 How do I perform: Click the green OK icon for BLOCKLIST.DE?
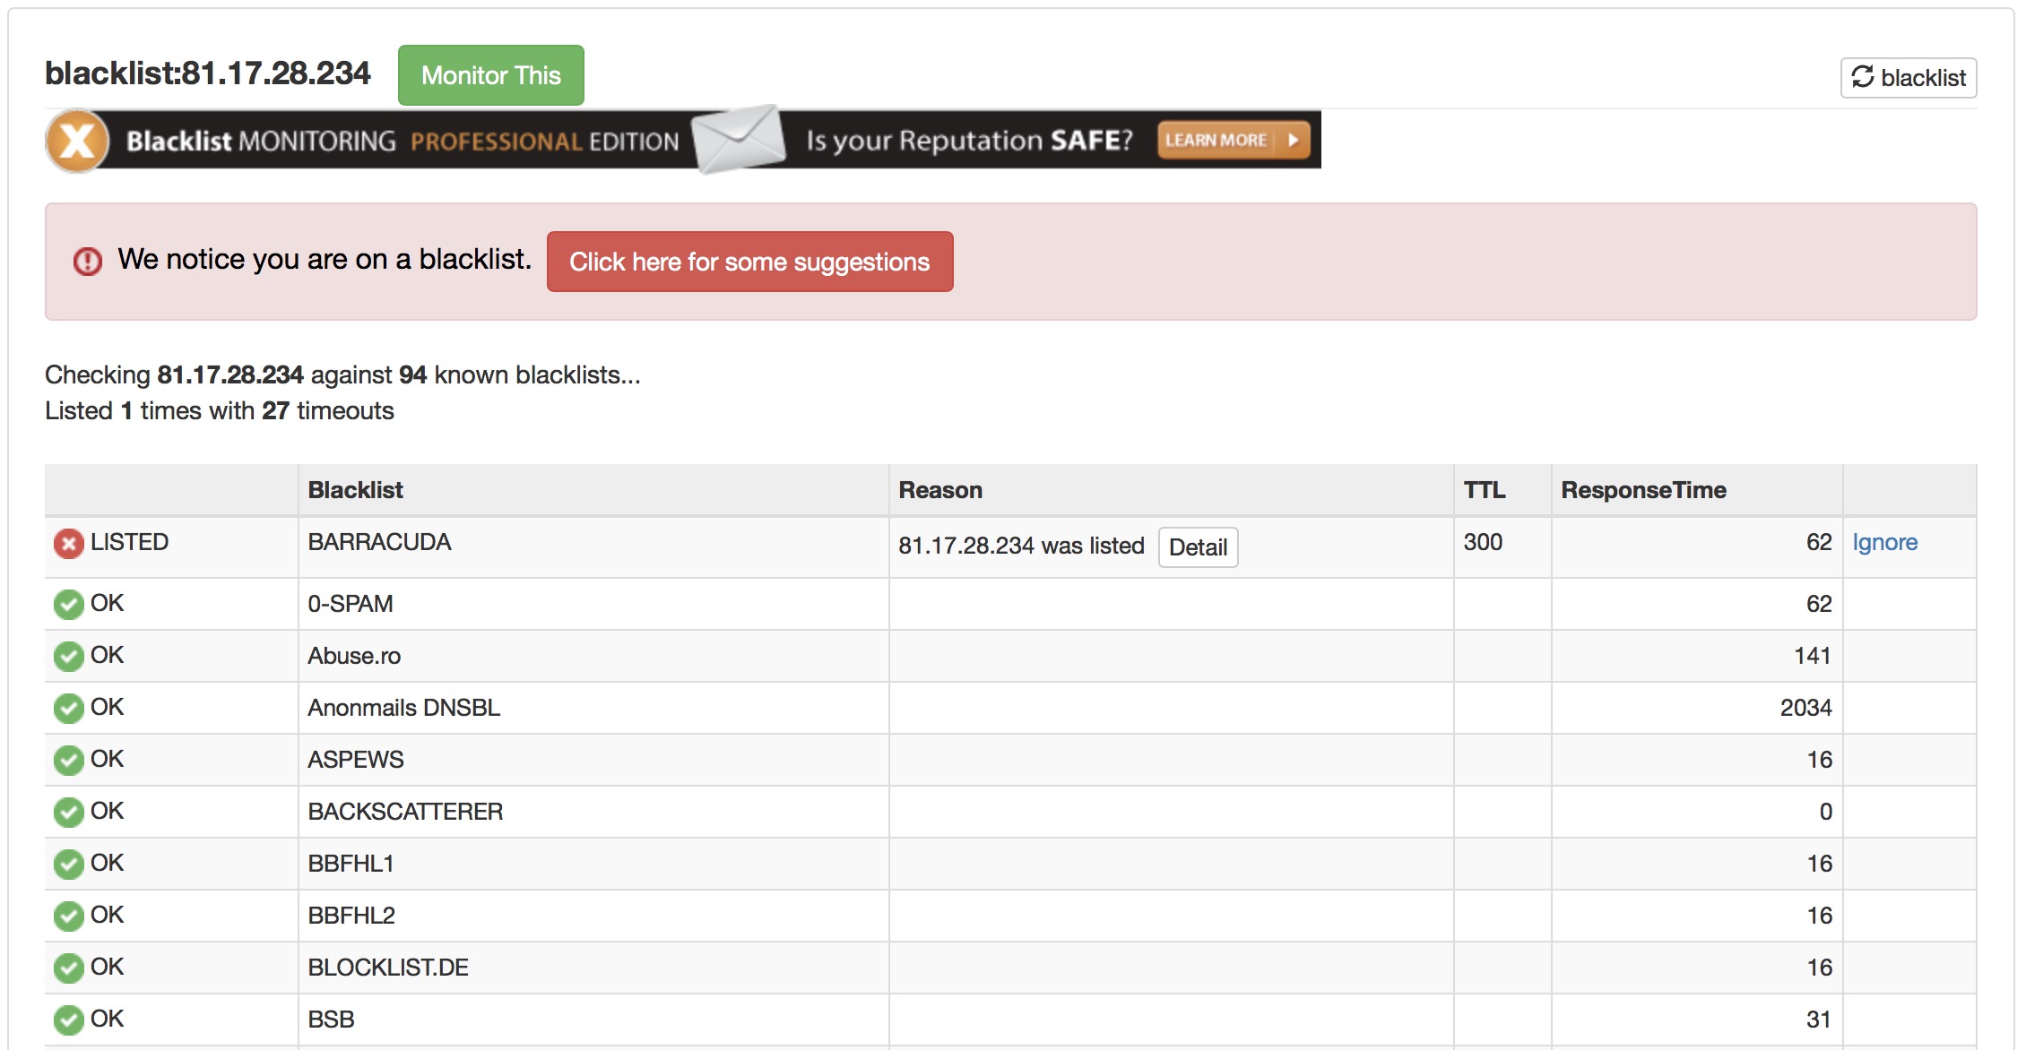click(x=68, y=968)
